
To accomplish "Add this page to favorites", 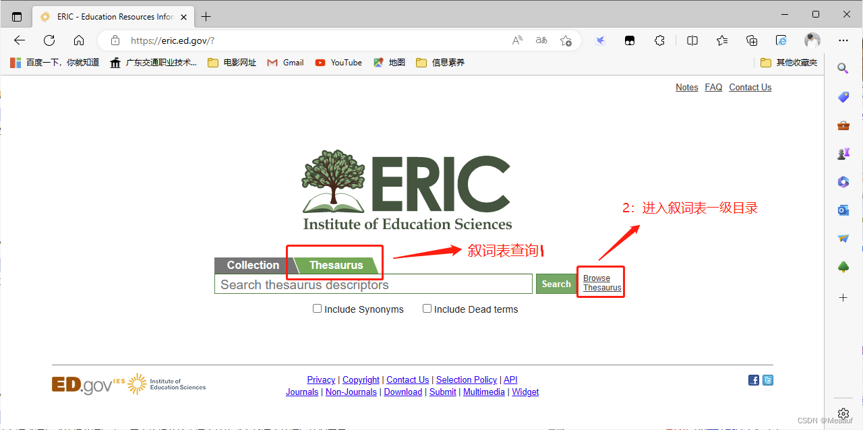I will coord(566,40).
